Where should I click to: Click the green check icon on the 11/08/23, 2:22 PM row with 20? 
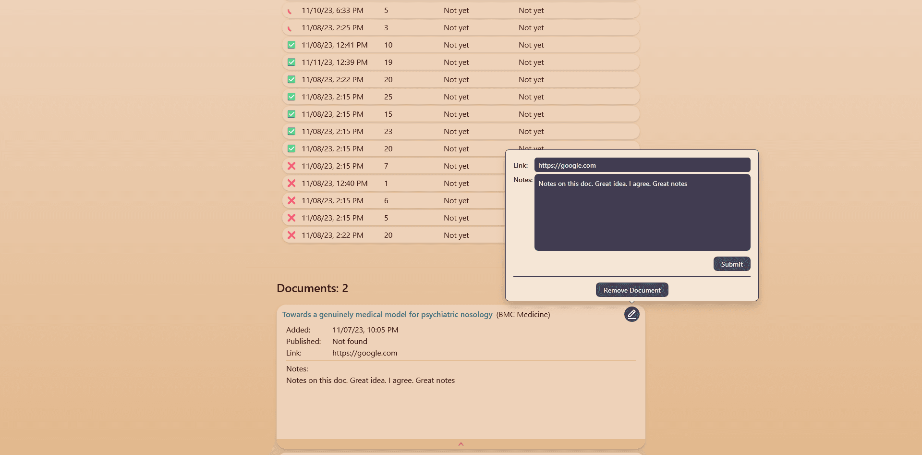[x=291, y=80]
